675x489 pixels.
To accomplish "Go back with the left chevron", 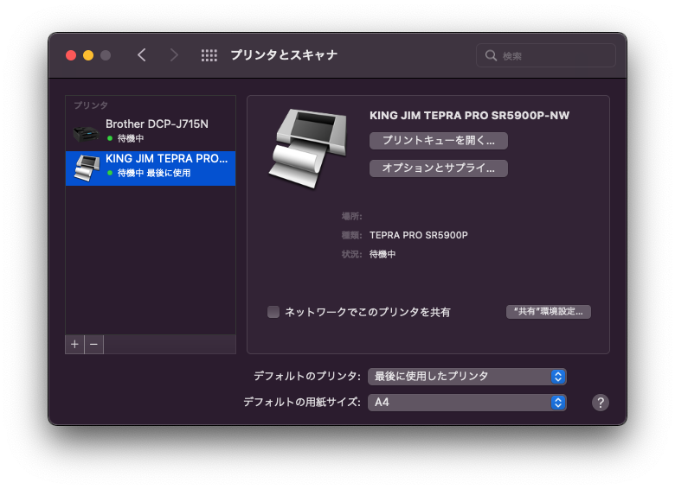I will (x=142, y=55).
